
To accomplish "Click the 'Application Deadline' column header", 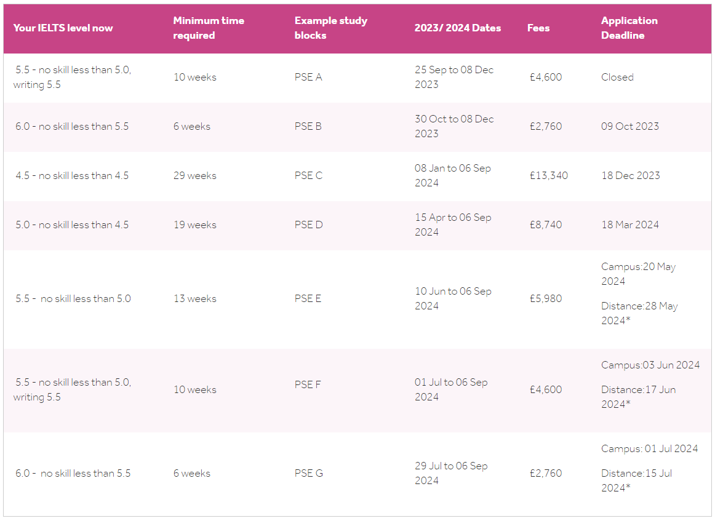I will point(629,28).
